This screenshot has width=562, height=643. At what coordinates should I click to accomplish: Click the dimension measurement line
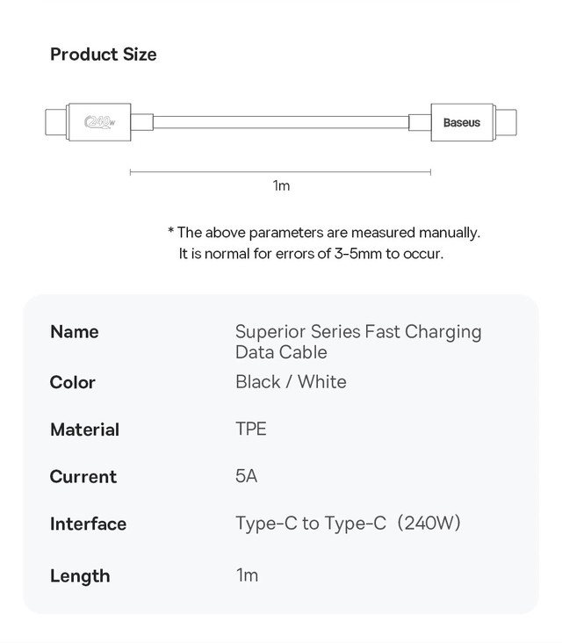(x=280, y=172)
